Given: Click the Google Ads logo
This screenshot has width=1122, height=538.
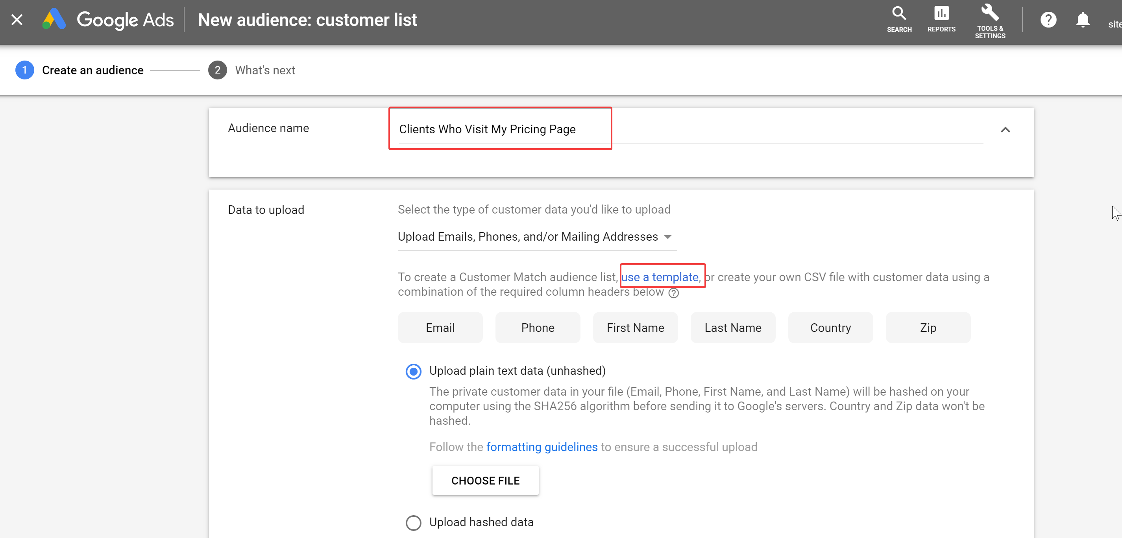Looking at the screenshot, I should [54, 20].
